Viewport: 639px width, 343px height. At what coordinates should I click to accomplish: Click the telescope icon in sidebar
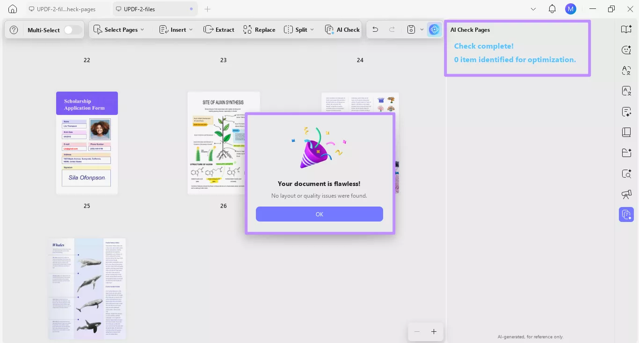point(626,194)
